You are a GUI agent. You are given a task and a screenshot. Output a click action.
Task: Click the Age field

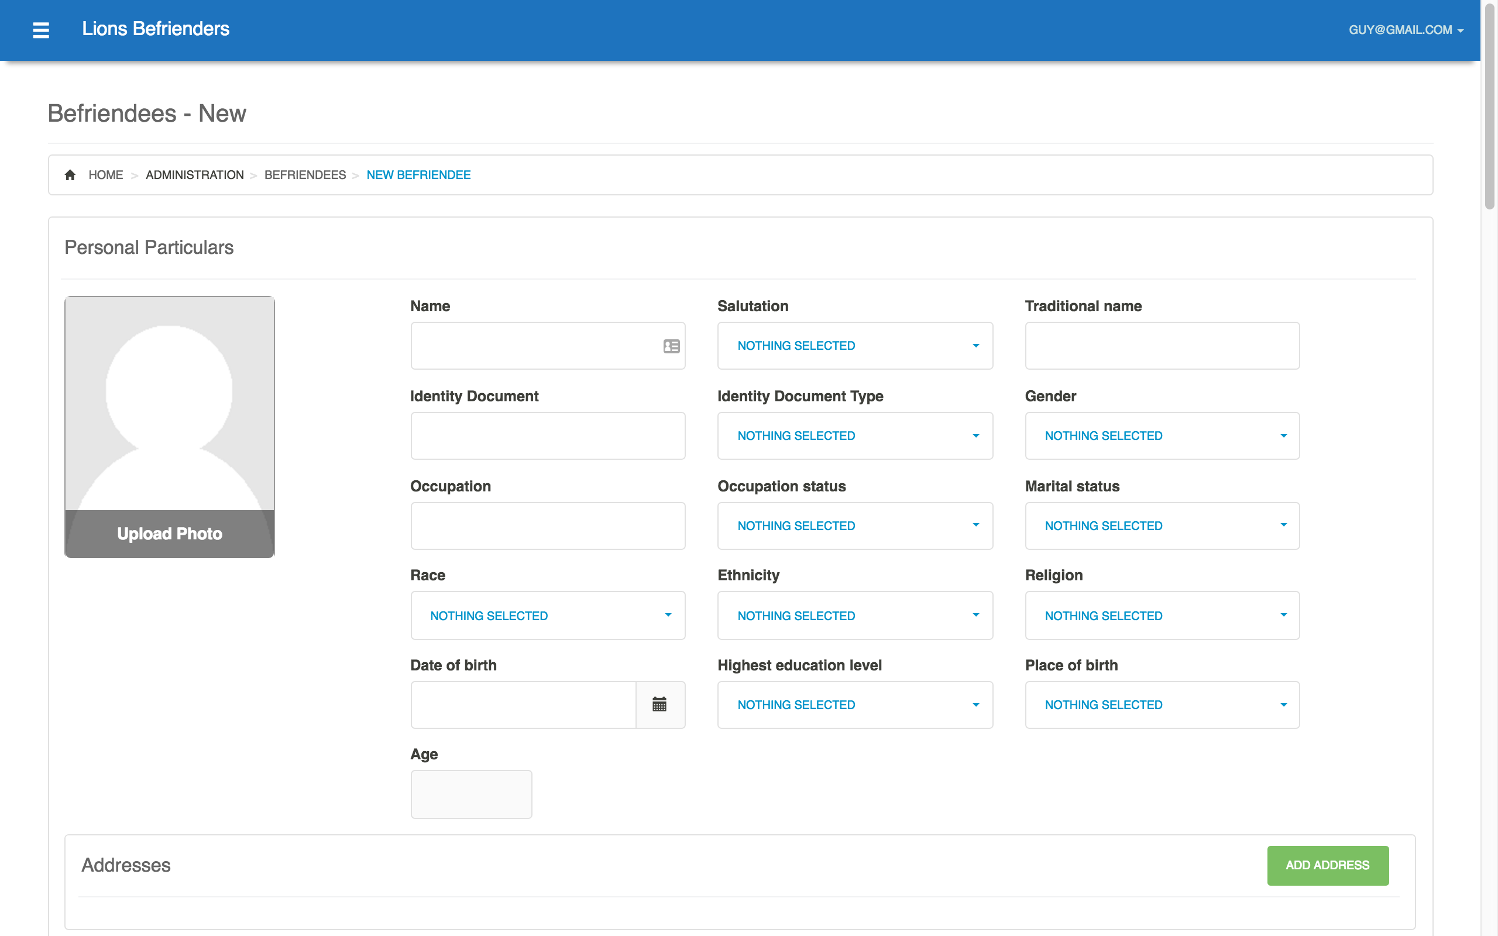click(471, 794)
